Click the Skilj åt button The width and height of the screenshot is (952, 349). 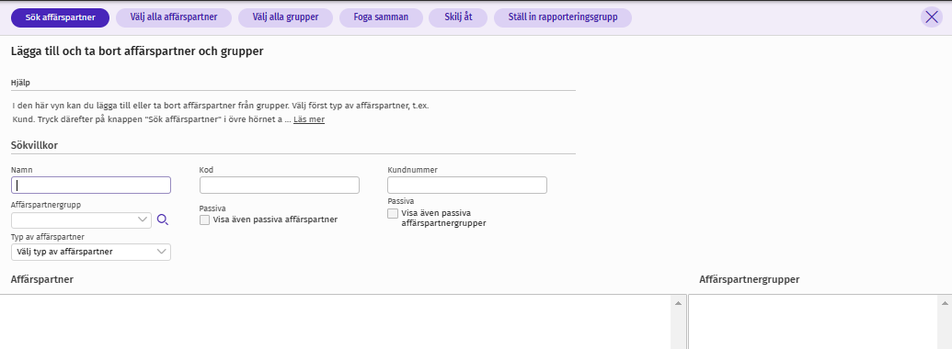click(458, 17)
